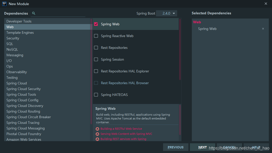
Task: Remove Spring Web from selected dependencies
Action: [263, 29]
